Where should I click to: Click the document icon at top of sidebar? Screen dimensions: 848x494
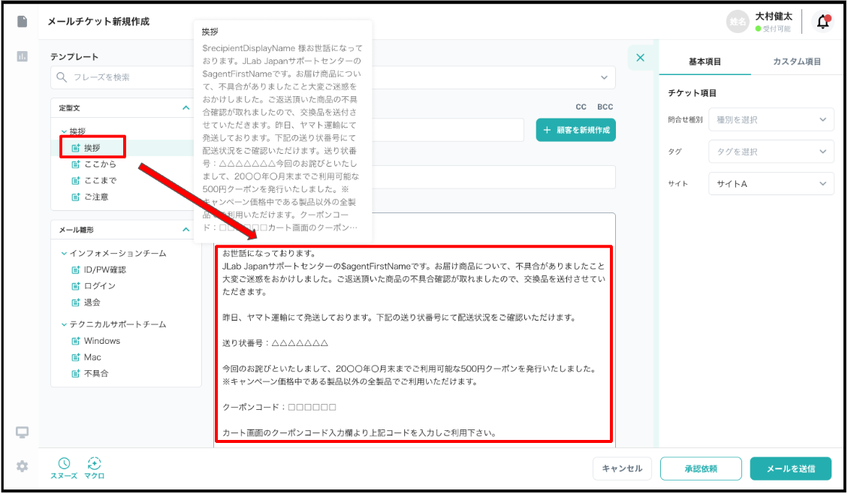click(x=23, y=21)
